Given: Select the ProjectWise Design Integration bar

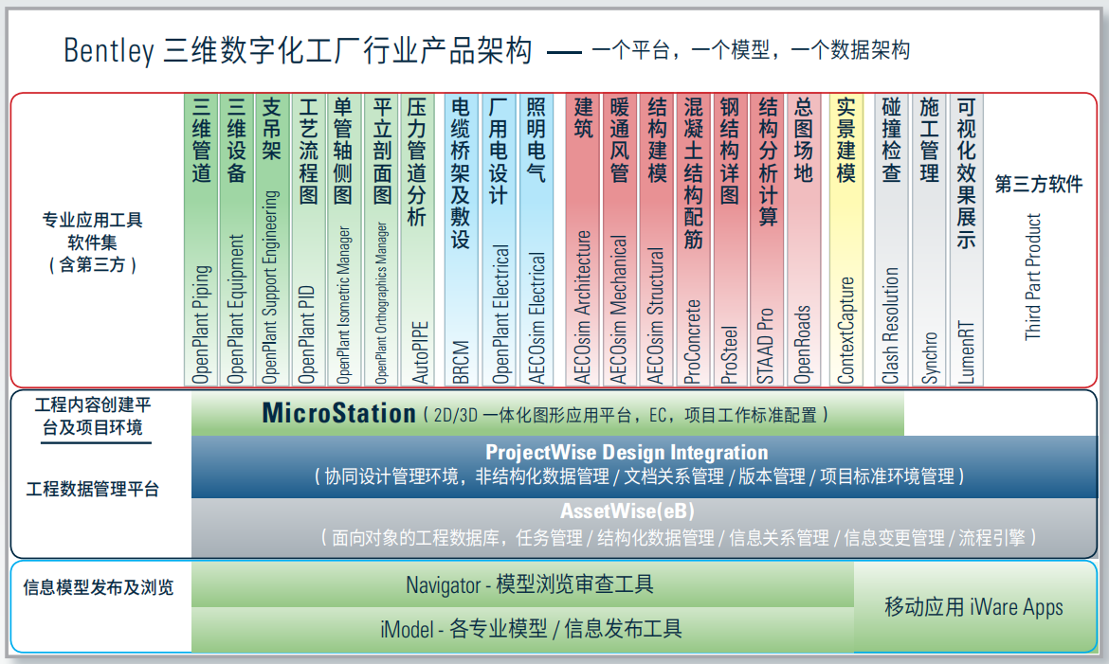Looking at the screenshot, I should 644,467.
